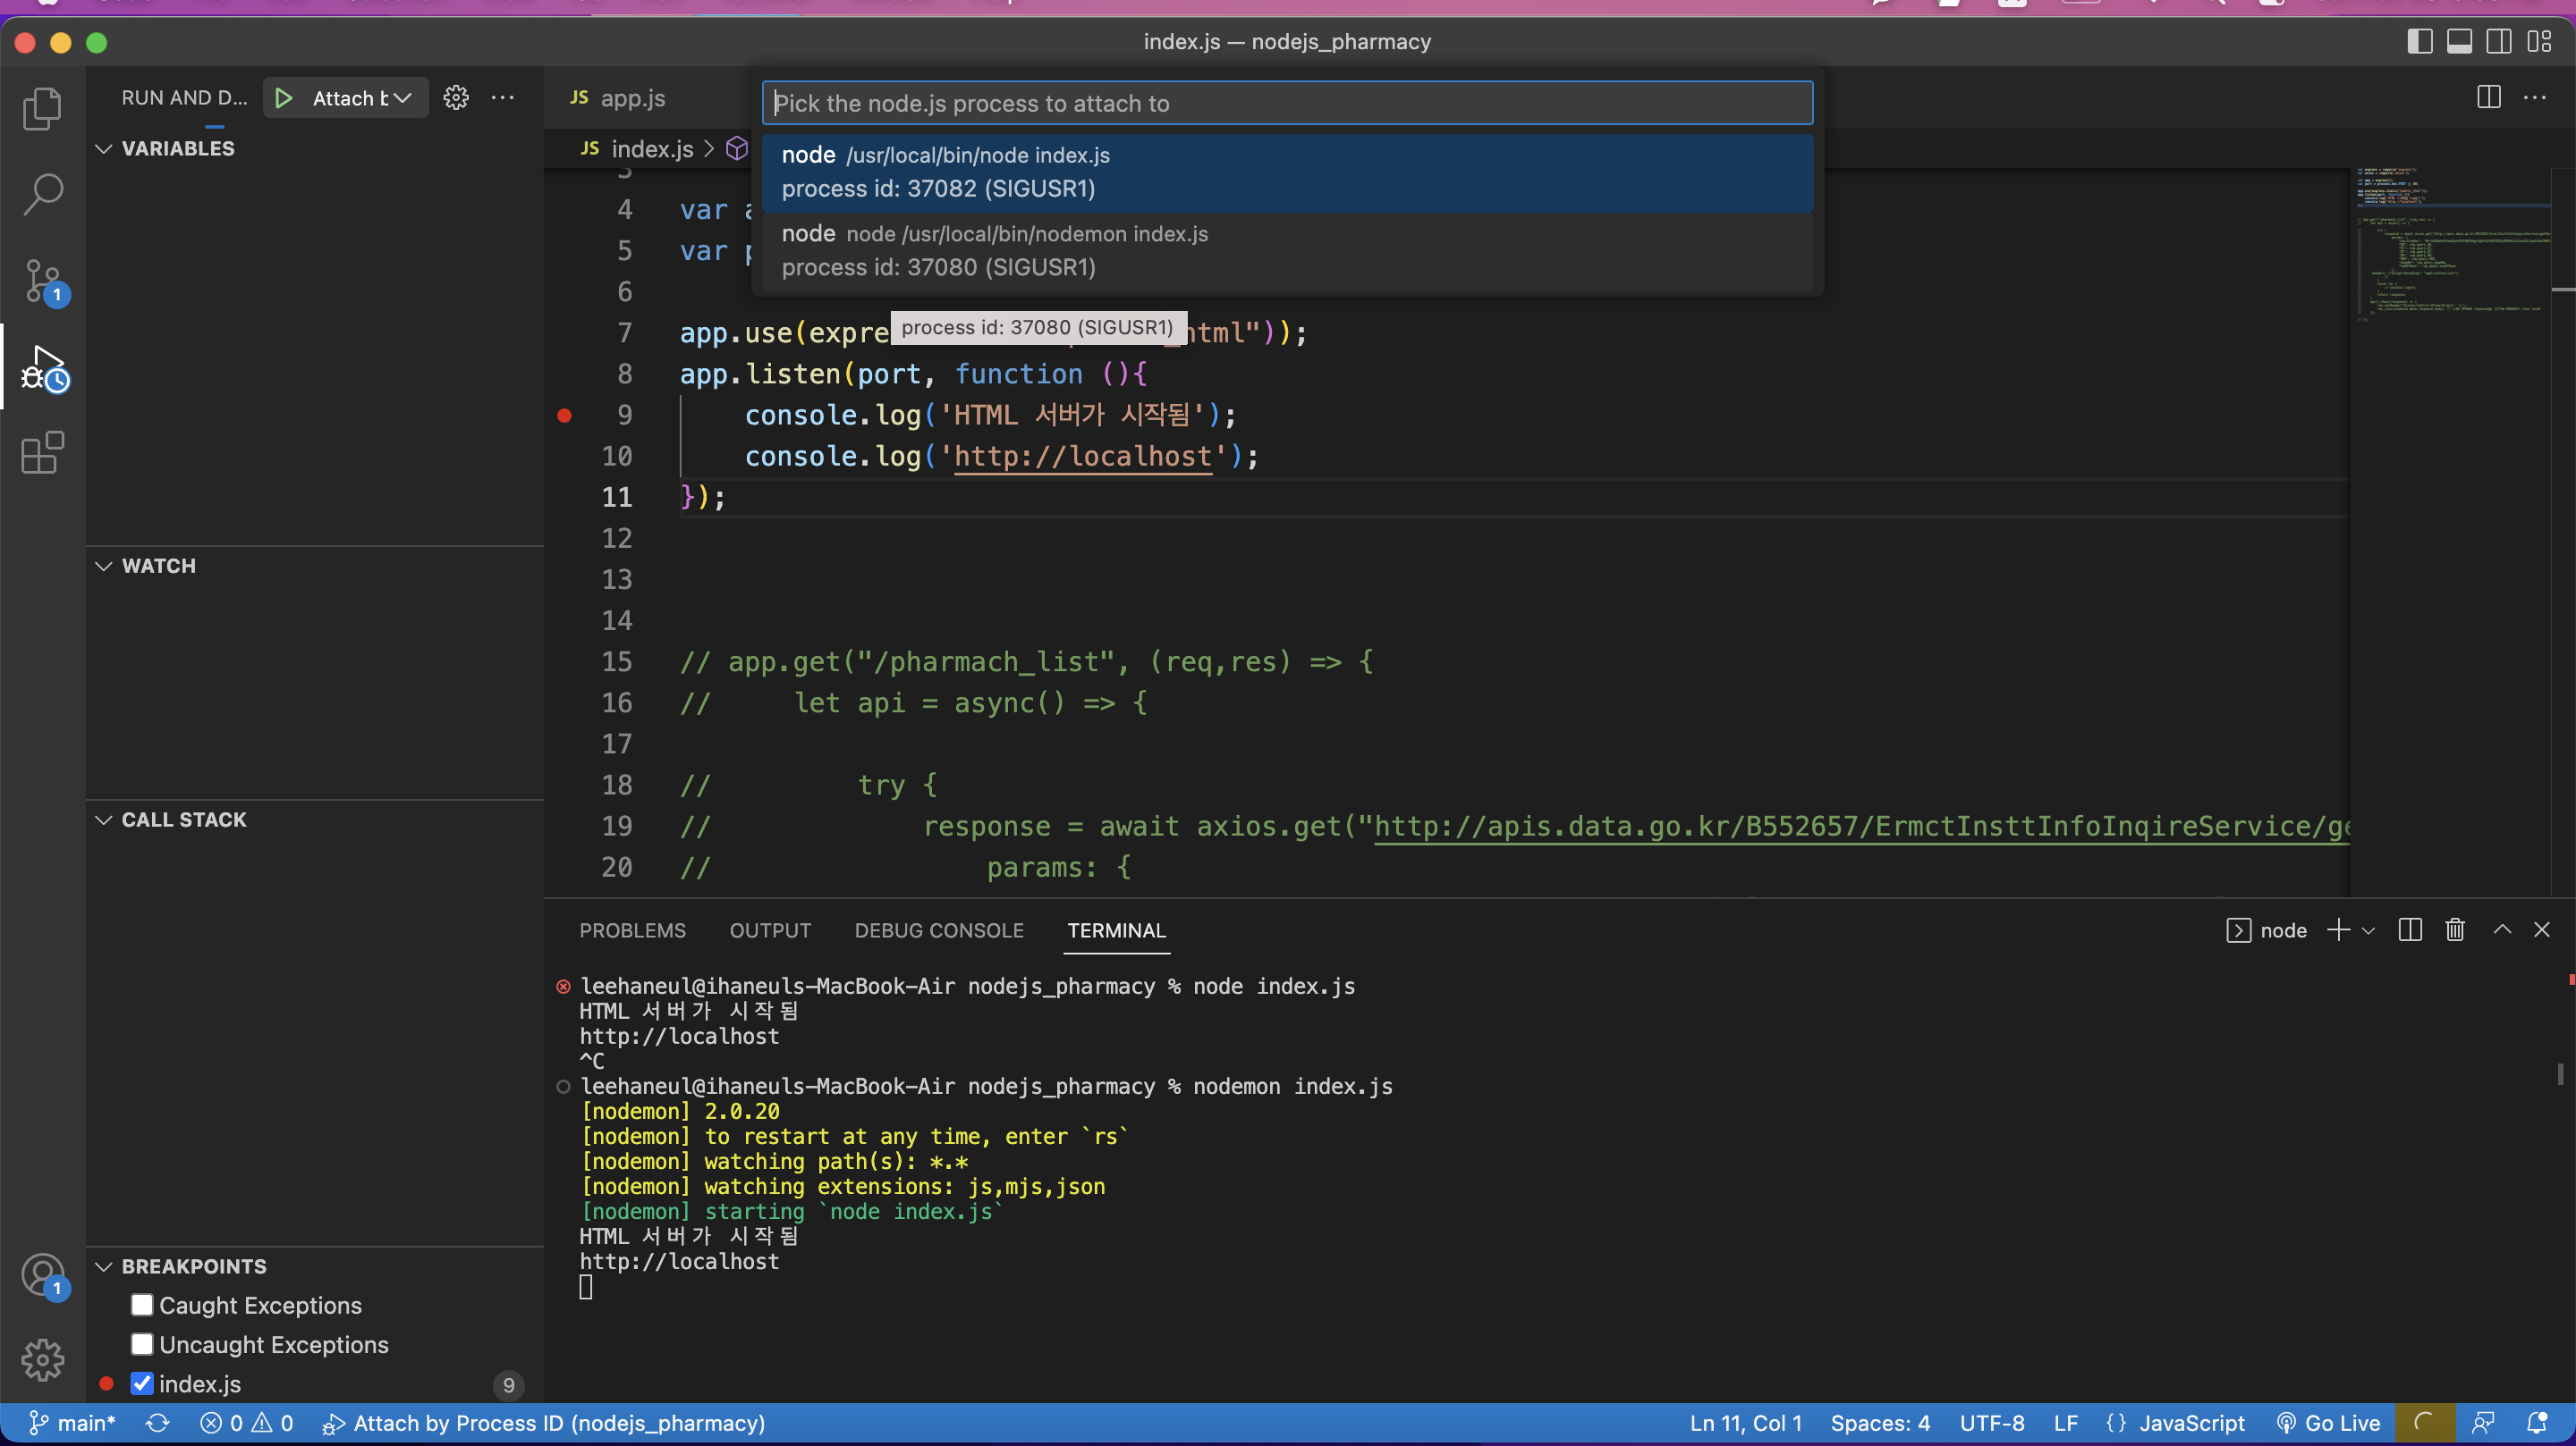The image size is (2576, 1446).
Task: Split the terminal pane
Action: point(2410,930)
